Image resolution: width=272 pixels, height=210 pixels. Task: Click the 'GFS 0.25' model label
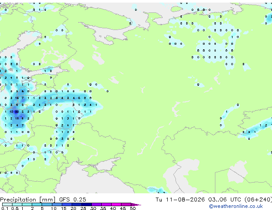(x=73, y=200)
